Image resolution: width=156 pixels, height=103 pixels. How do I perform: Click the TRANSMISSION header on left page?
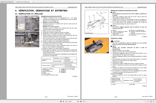coord(73,7)
